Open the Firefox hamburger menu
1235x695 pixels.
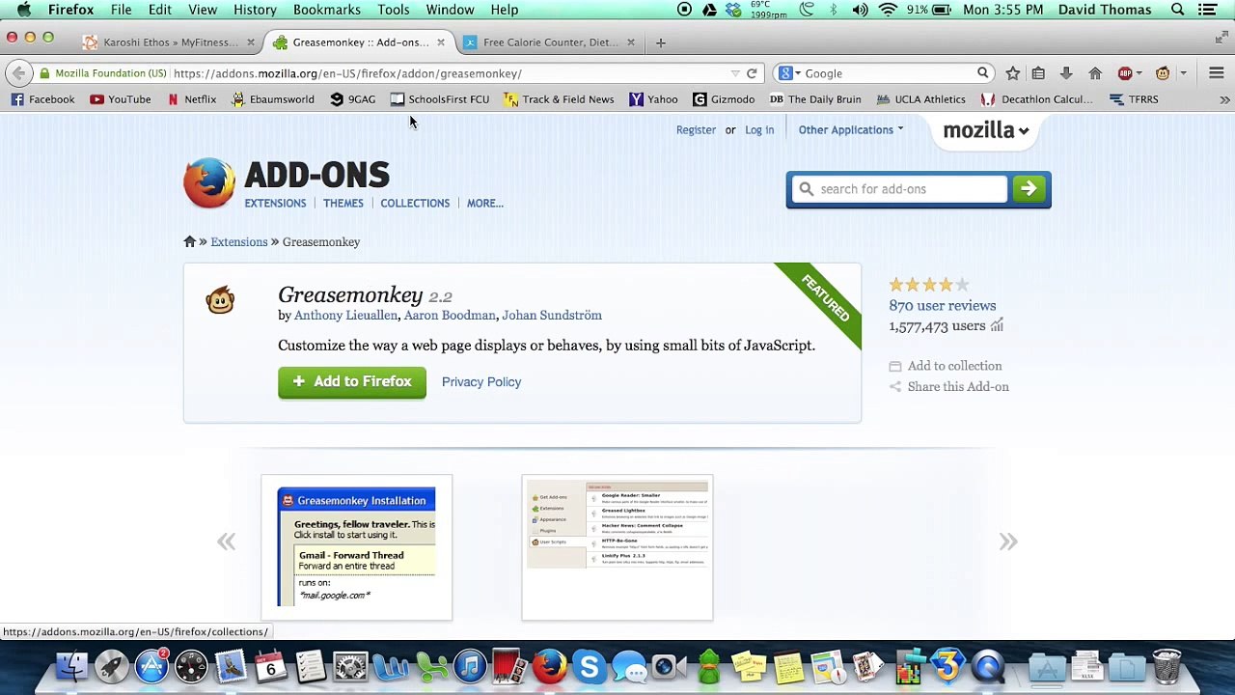[1216, 73]
